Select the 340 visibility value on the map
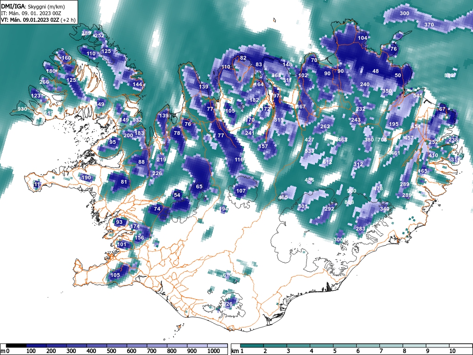 point(385,209)
